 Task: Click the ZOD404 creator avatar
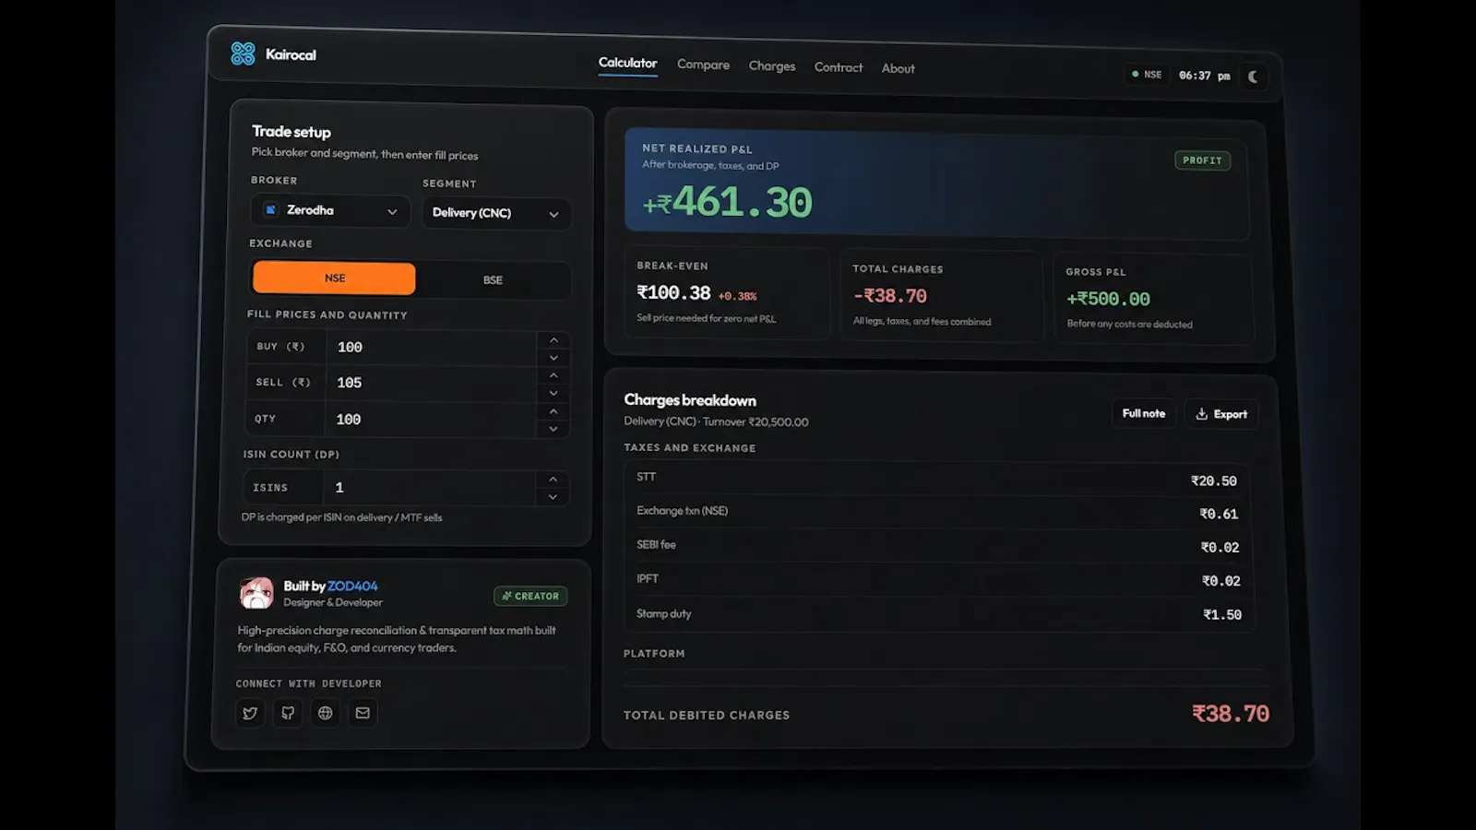coord(256,593)
